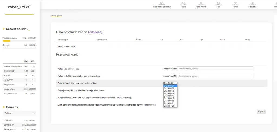The width and height of the screenshot is (277, 132).
Task: Click the 'Domeny_' sidebar heading
Action: click(x=13, y=107)
